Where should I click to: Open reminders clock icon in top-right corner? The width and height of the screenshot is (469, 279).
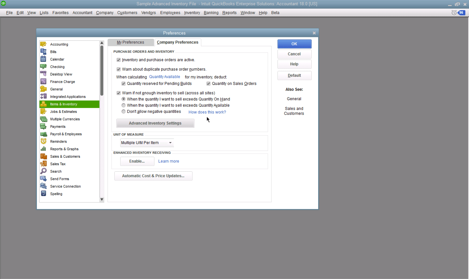(454, 13)
